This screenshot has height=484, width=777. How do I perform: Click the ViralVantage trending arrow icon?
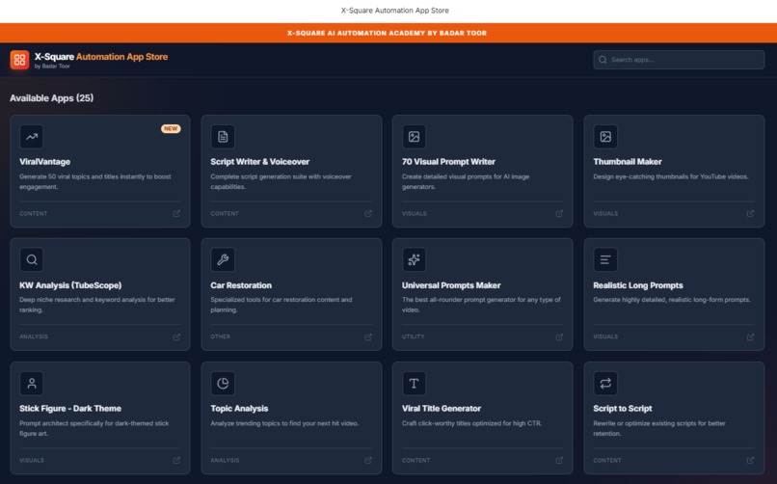tap(32, 137)
